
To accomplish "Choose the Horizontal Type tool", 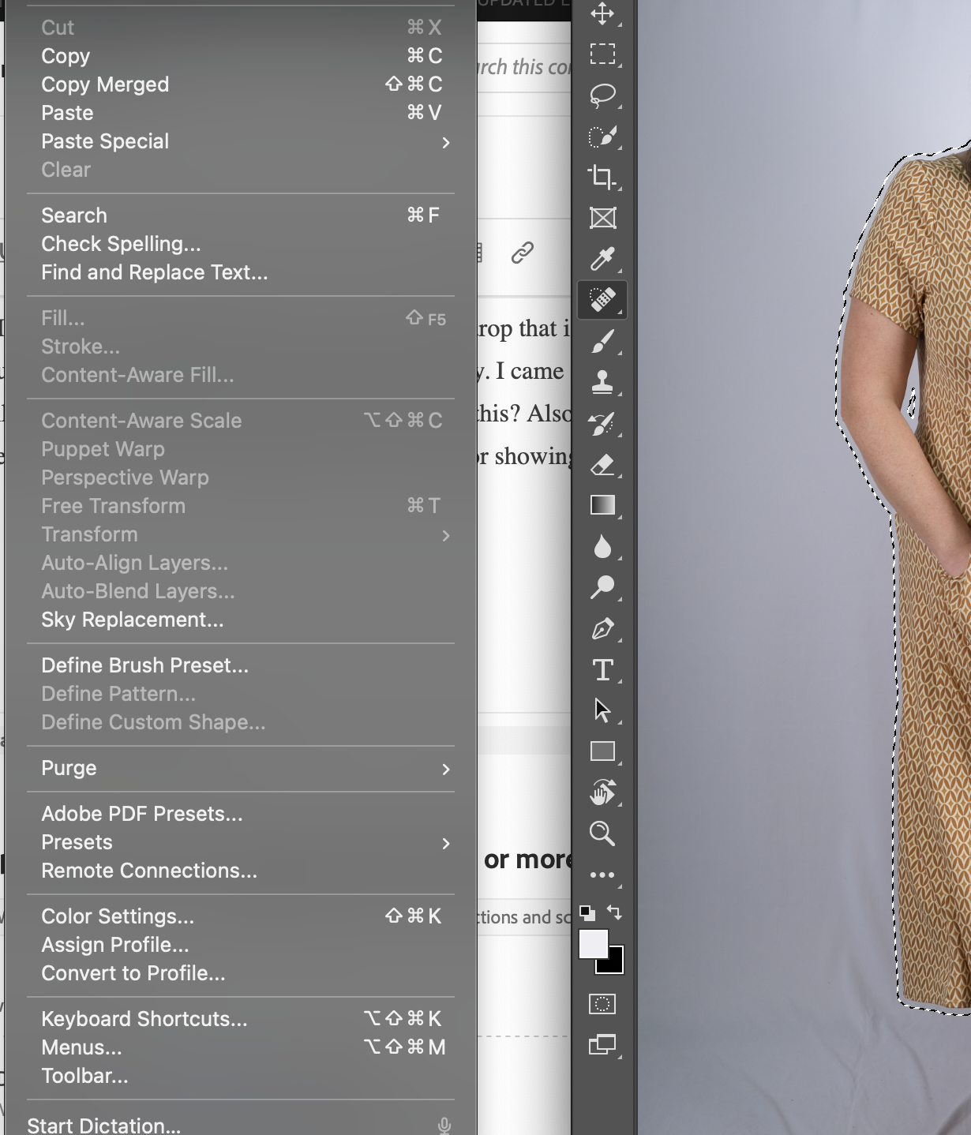I will (602, 669).
